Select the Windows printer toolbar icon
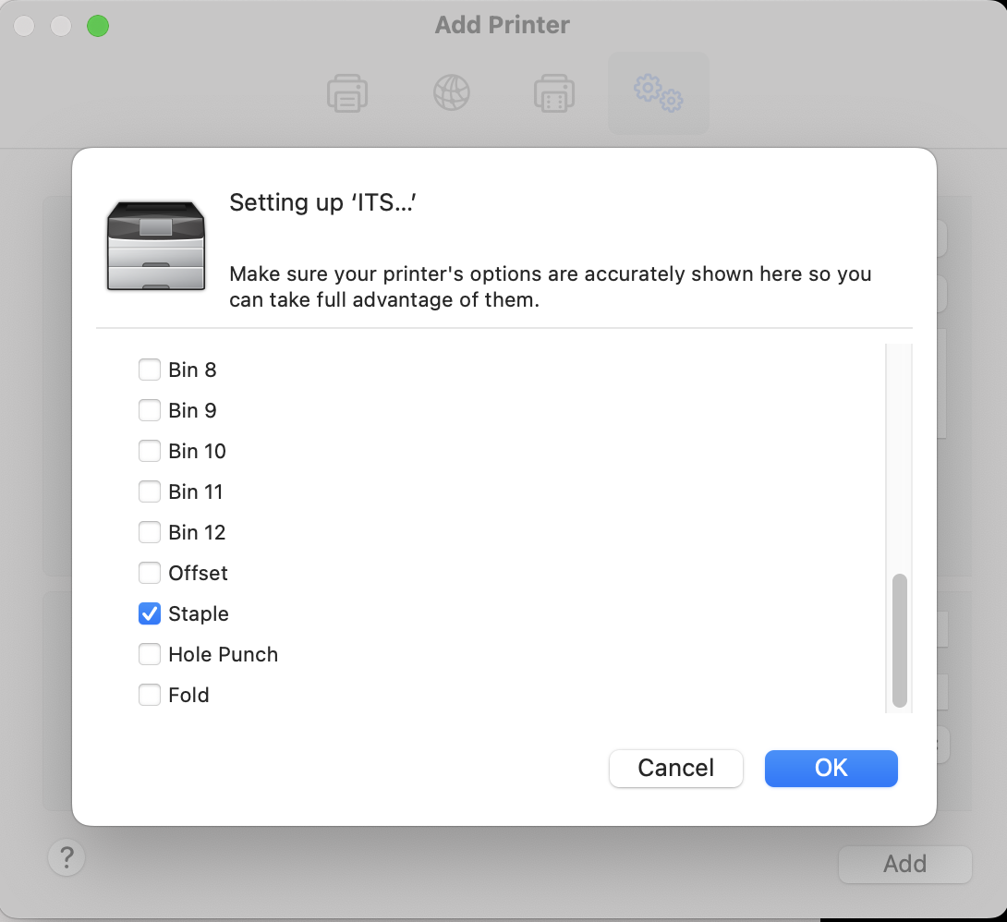Screen dimensions: 1007x922 coord(553,93)
